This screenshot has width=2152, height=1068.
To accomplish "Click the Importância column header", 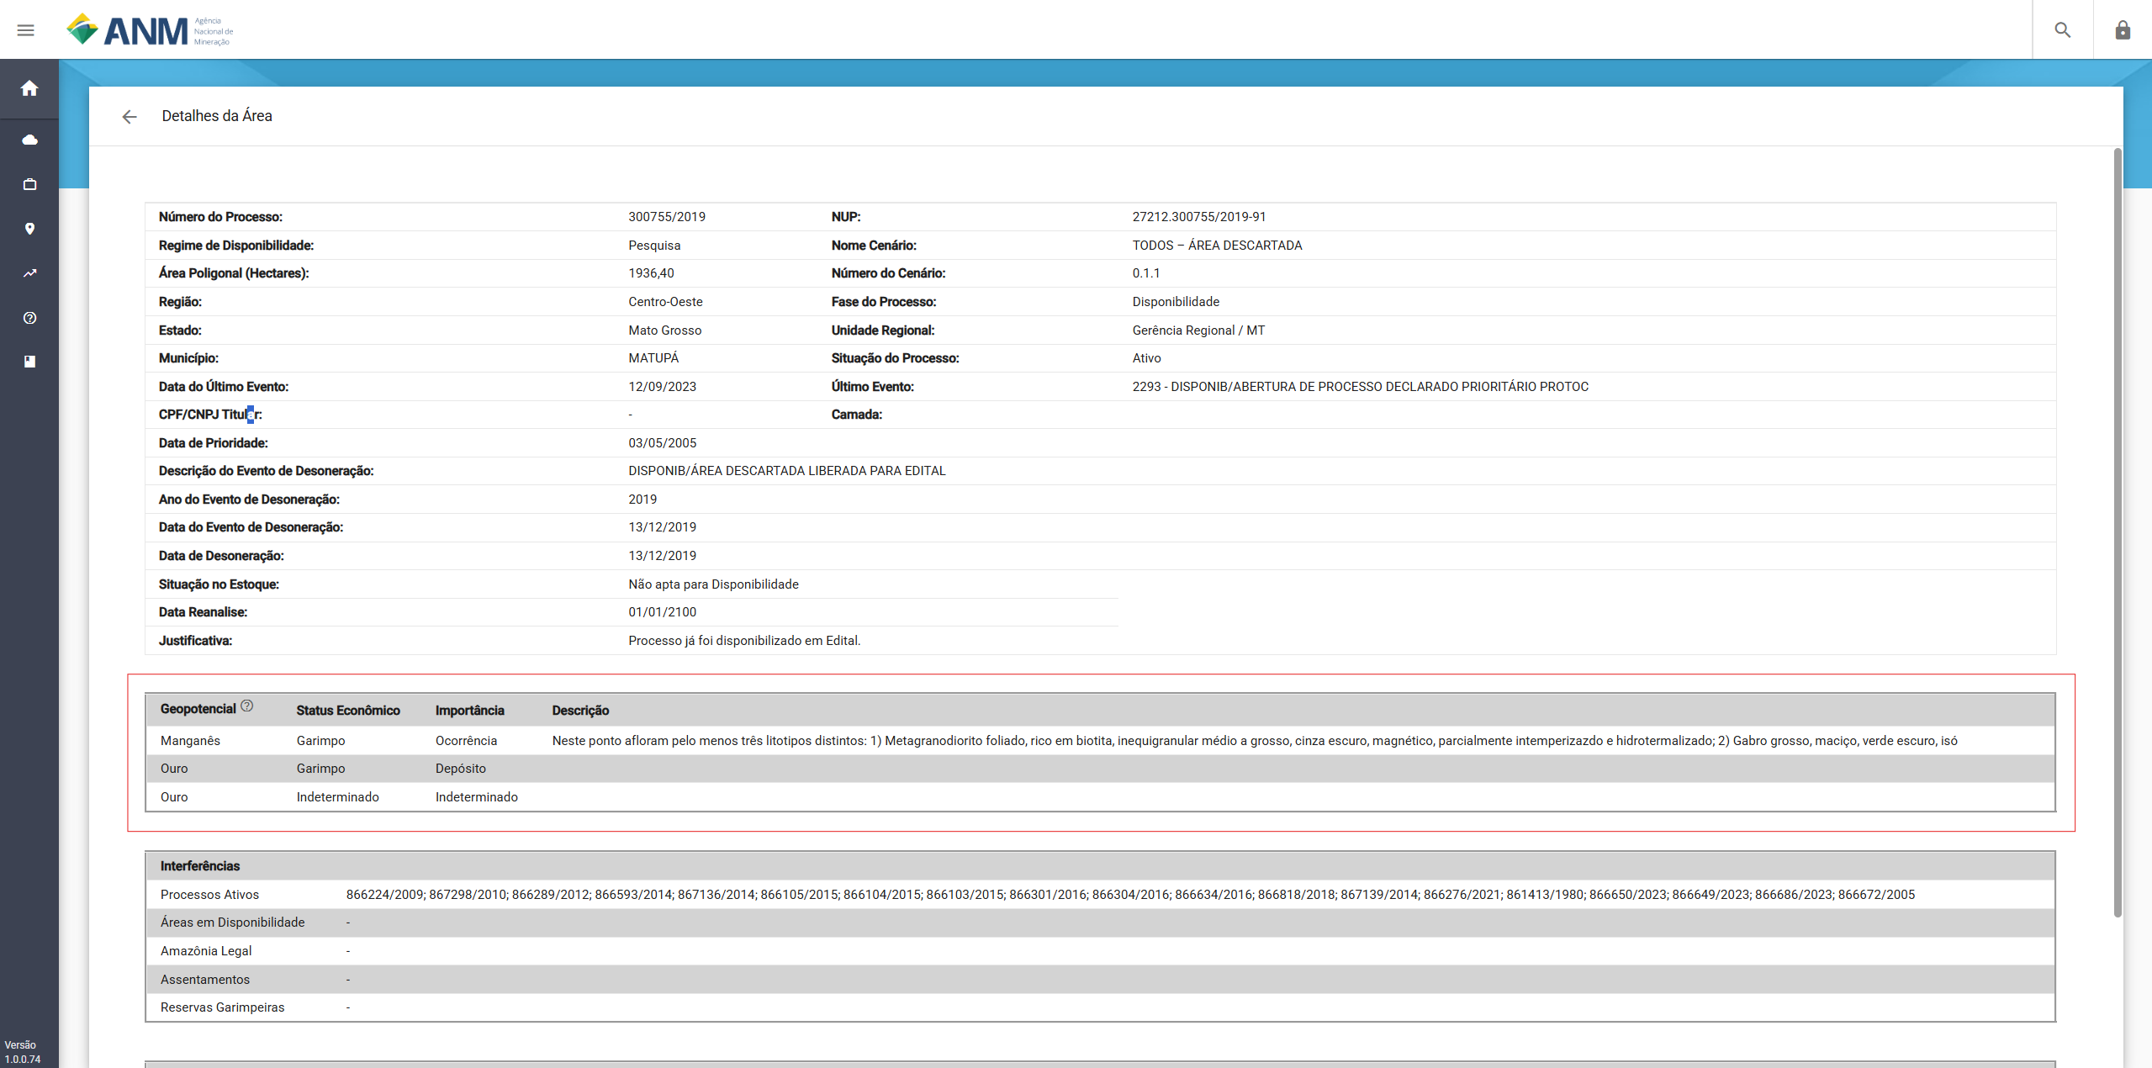I will [469, 711].
